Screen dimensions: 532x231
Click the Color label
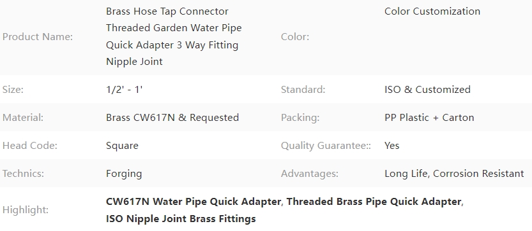pos(295,37)
